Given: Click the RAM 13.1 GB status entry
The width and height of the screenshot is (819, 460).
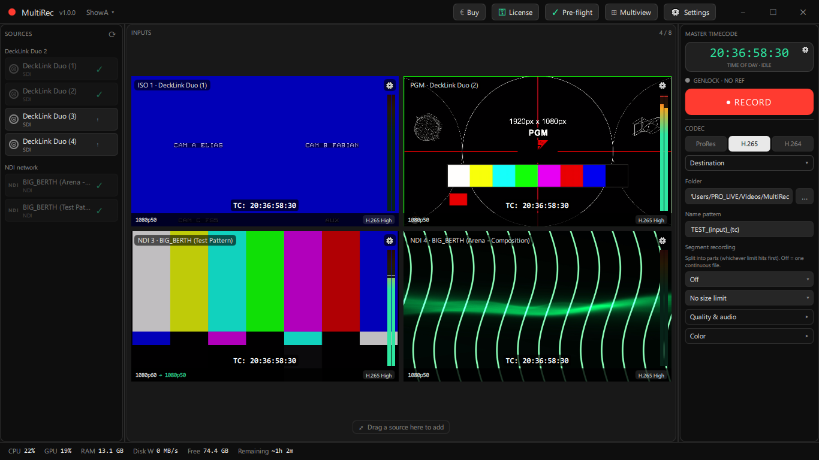Looking at the screenshot, I should point(103,451).
